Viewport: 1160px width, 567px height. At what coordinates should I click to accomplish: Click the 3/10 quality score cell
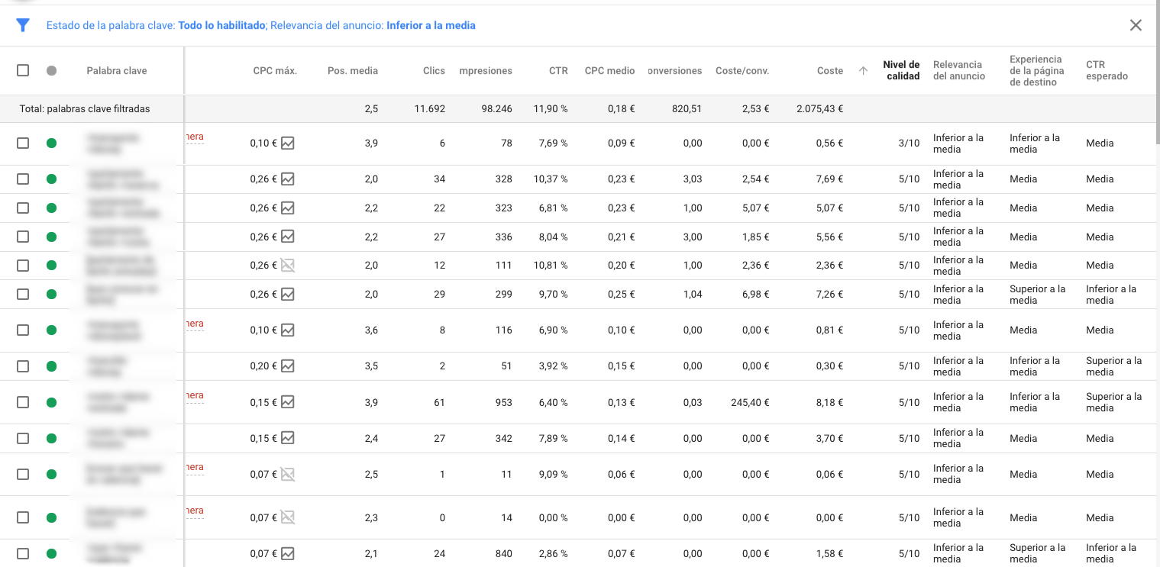tap(909, 143)
